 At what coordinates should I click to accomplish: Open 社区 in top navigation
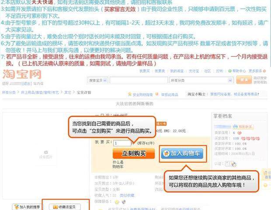point(207,71)
